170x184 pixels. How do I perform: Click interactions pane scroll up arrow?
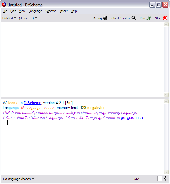point(166,102)
